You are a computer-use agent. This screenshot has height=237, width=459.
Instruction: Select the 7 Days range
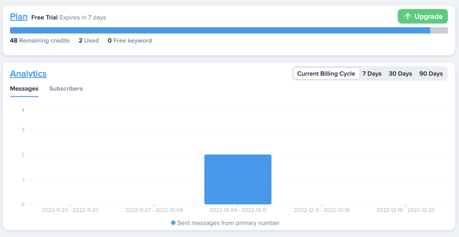point(372,73)
